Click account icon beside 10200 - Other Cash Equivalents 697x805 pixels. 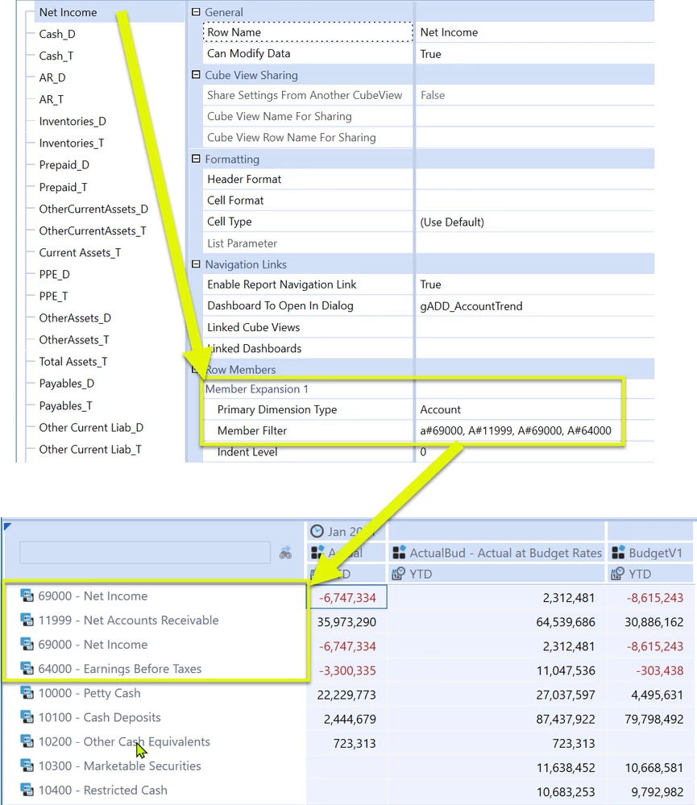tap(27, 741)
